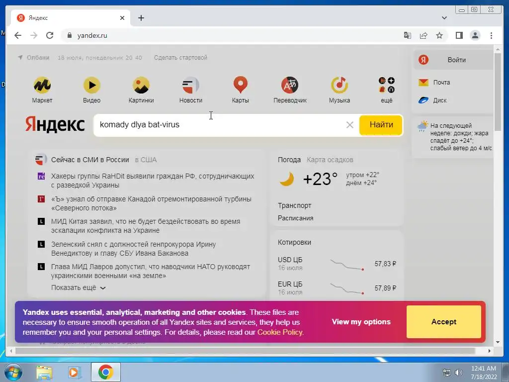This screenshot has width=509, height=382.
Task: Select Сейчас в СМИ в России tab
Action: [90, 160]
